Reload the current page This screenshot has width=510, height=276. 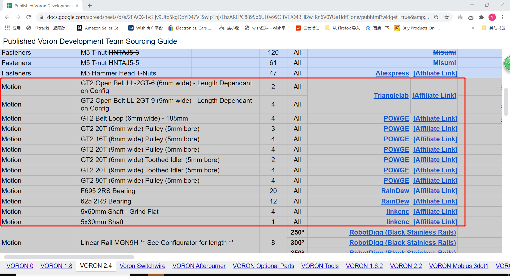(x=29, y=17)
